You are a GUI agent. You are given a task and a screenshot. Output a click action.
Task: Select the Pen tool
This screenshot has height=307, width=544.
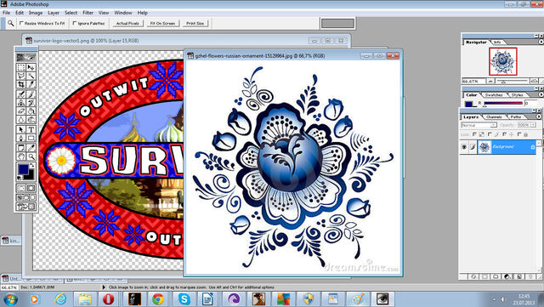(21, 138)
